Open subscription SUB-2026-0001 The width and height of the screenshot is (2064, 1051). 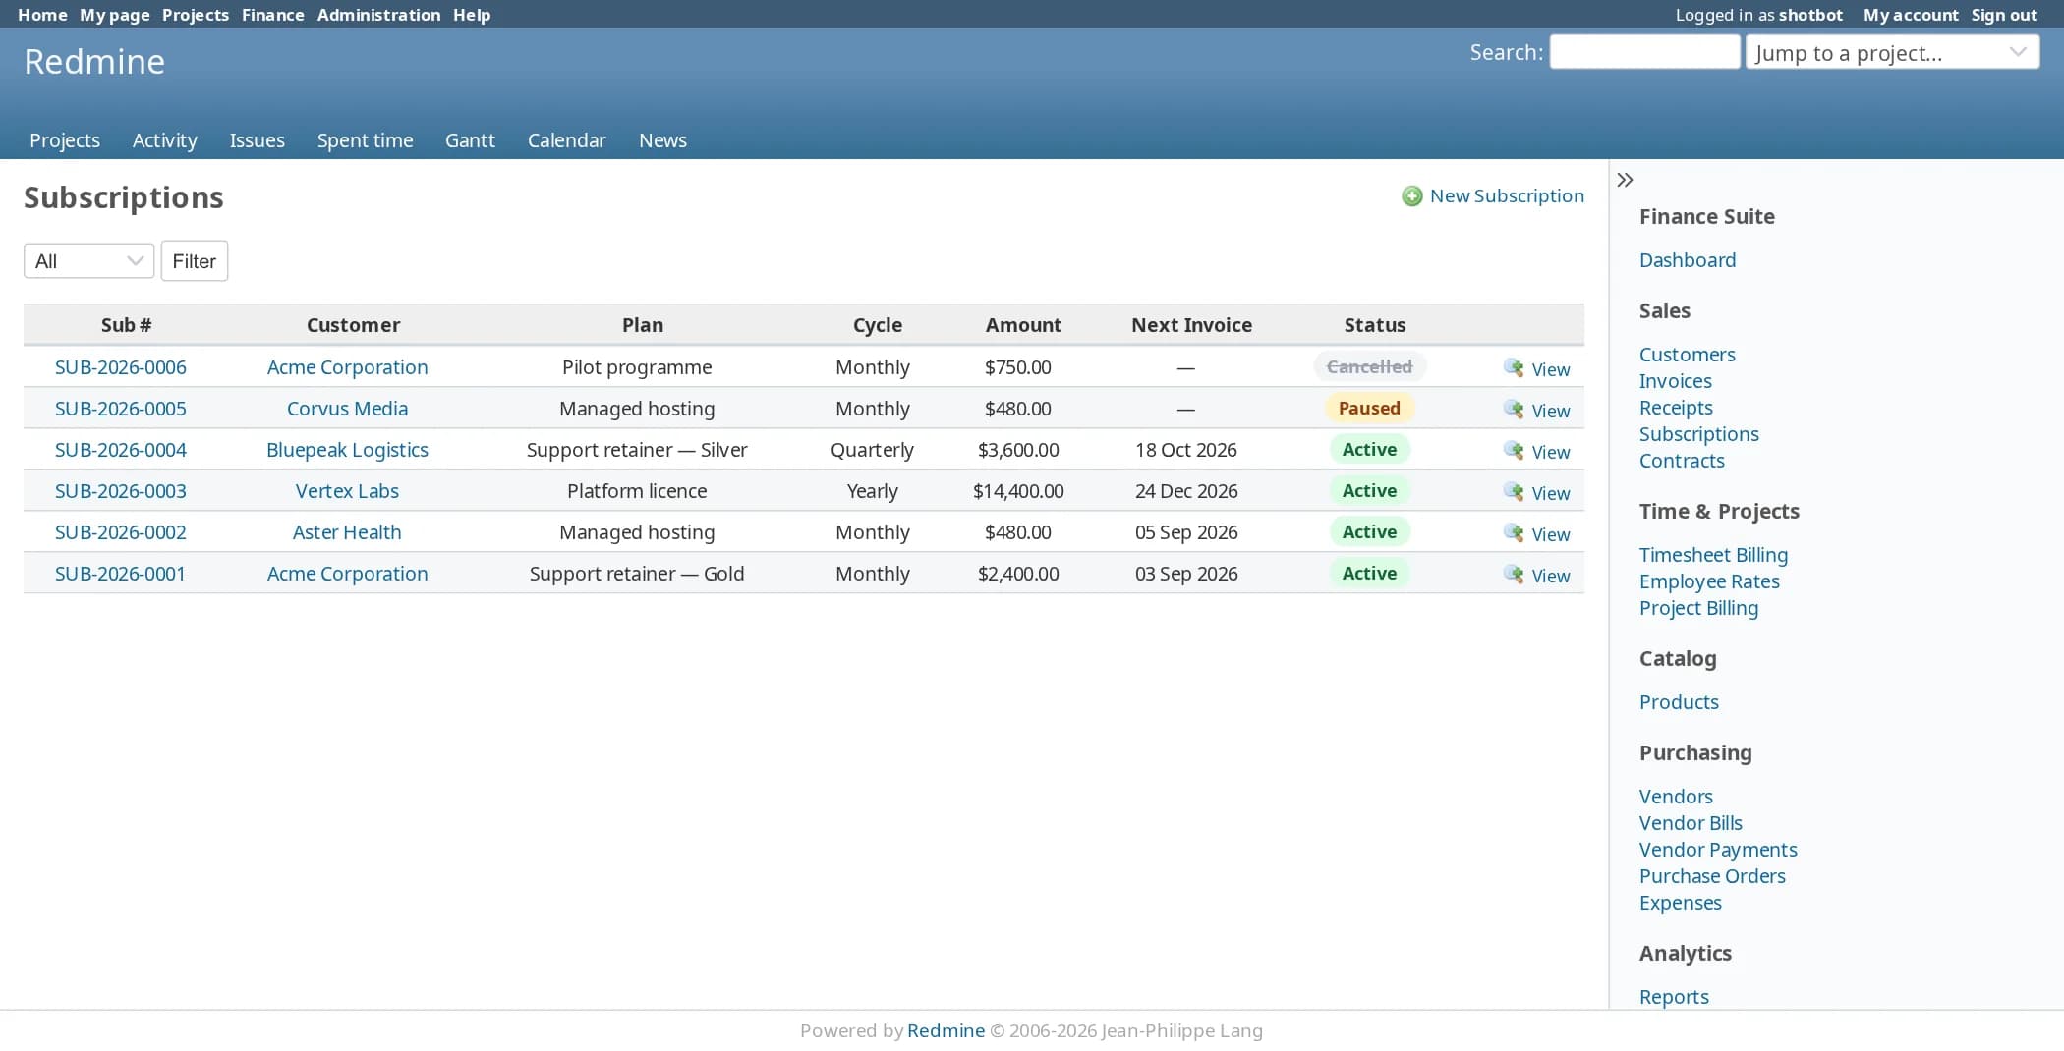coord(121,574)
